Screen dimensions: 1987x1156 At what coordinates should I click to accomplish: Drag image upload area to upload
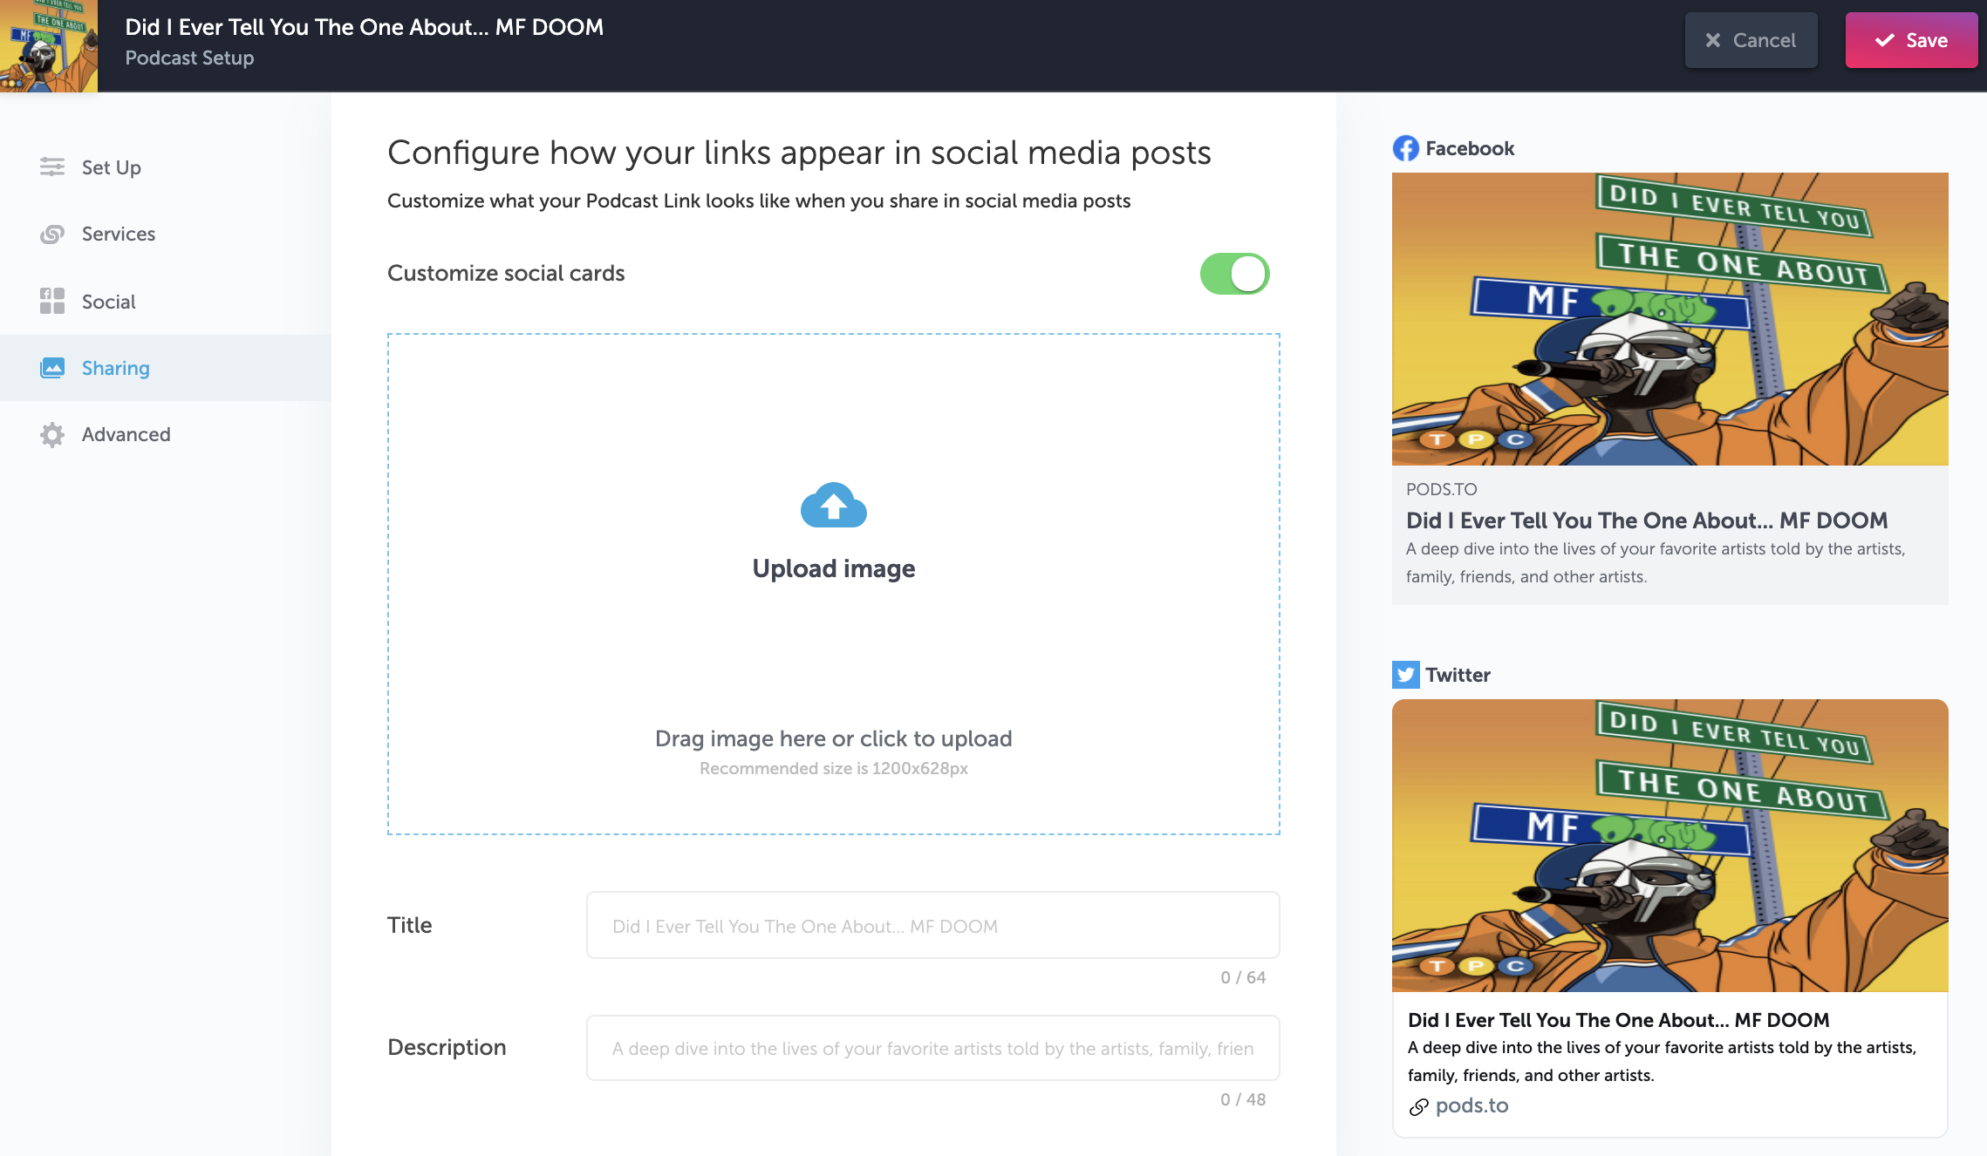[833, 582]
